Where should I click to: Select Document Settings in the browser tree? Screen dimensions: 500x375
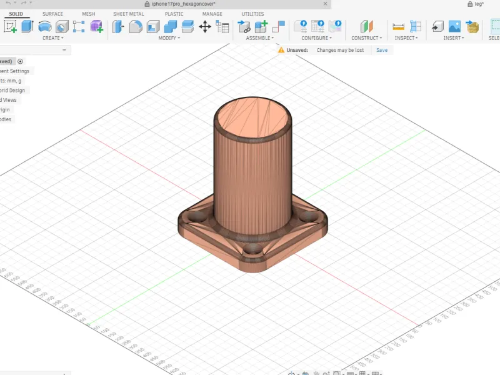tap(14, 71)
